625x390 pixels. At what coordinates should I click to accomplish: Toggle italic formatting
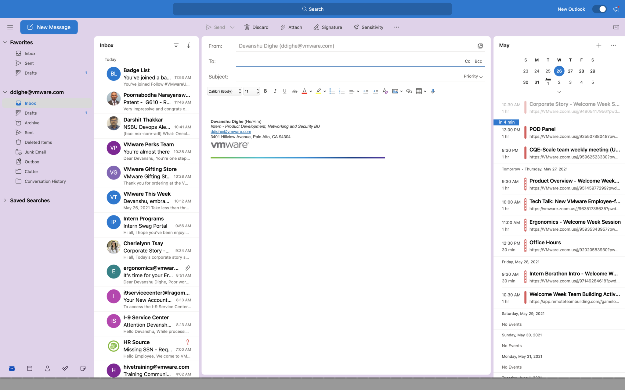(x=275, y=91)
